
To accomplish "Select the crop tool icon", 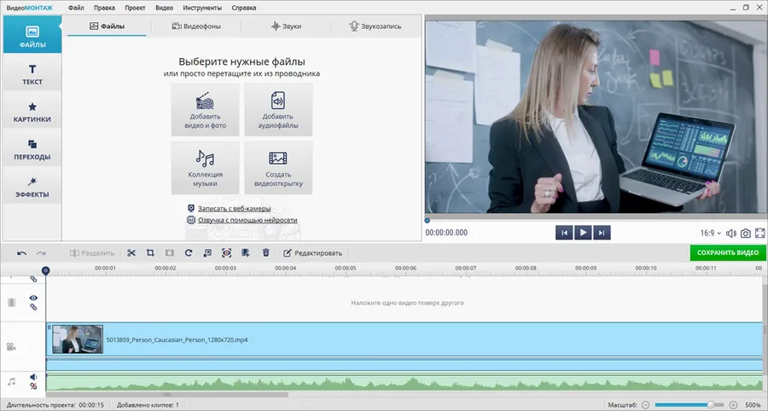I will pos(150,253).
